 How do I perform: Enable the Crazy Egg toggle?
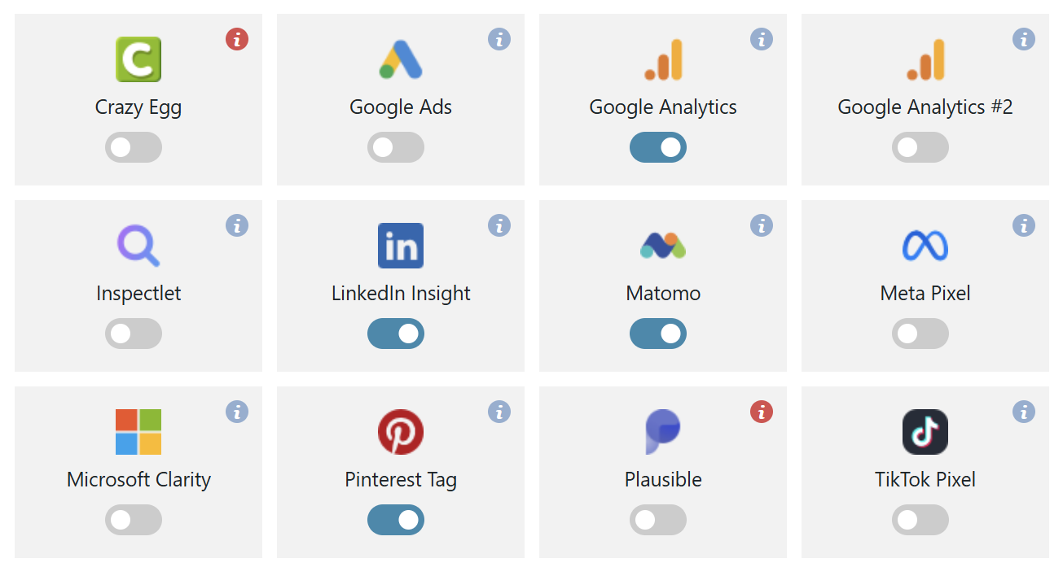click(134, 147)
